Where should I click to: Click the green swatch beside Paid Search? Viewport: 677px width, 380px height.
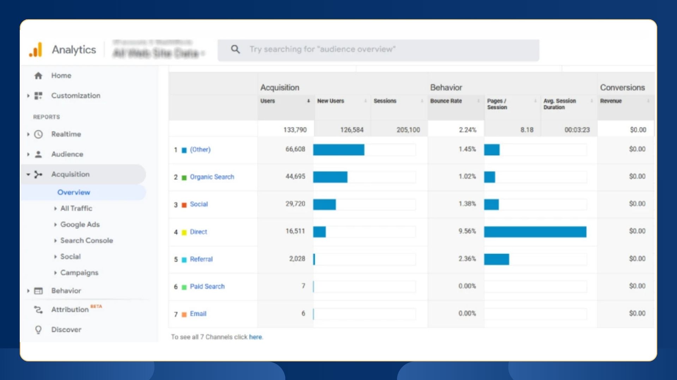pos(184,287)
